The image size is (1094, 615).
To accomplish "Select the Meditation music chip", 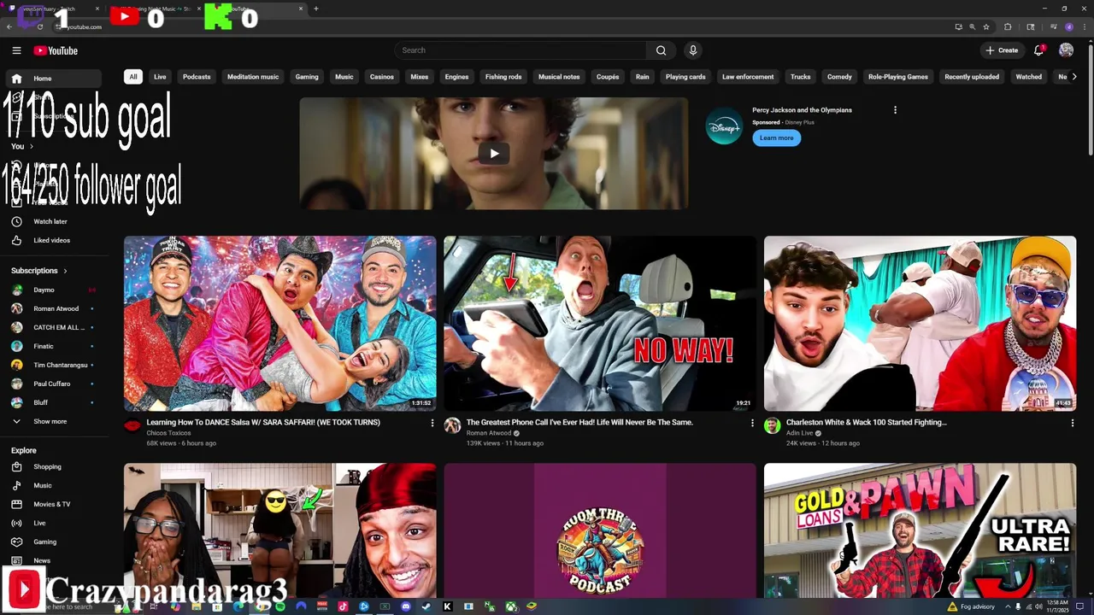I will coord(253,77).
